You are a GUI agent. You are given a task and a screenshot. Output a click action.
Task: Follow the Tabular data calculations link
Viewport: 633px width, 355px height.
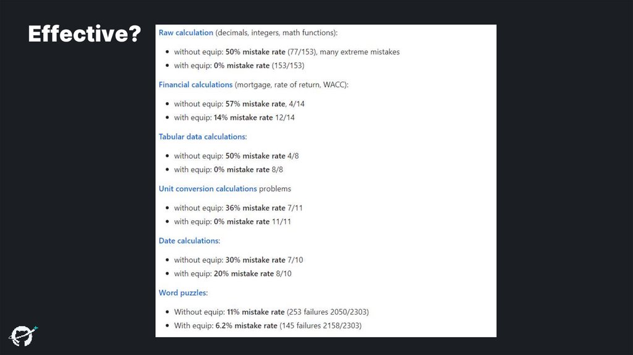[x=202, y=136]
